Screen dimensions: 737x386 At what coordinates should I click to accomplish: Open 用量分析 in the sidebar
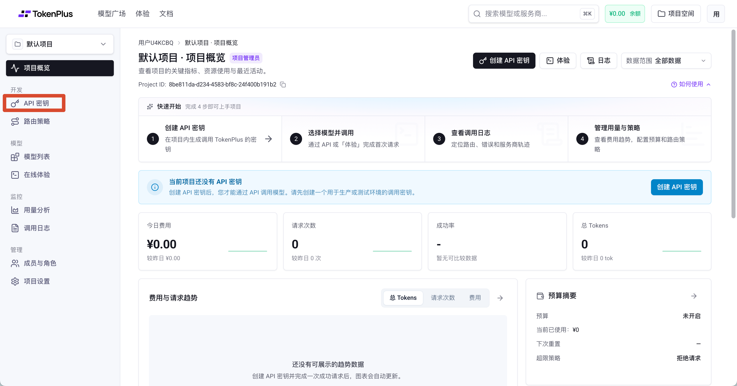pyautogui.click(x=60, y=210)
